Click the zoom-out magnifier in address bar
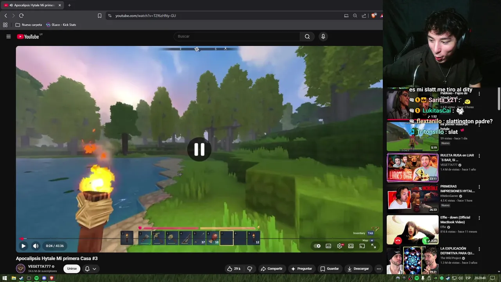 coord(355,16)
